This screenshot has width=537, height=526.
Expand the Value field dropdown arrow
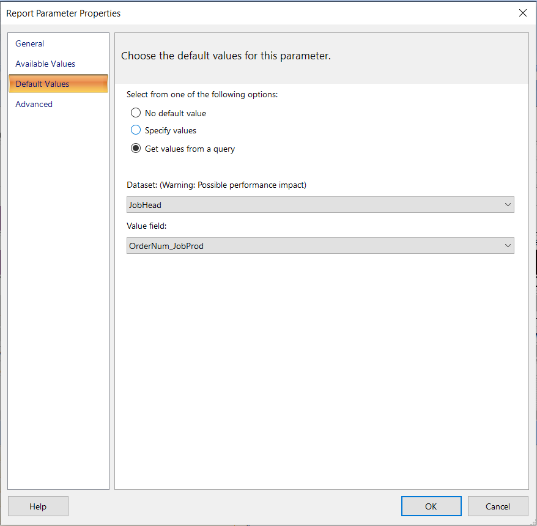click(508, 246)
